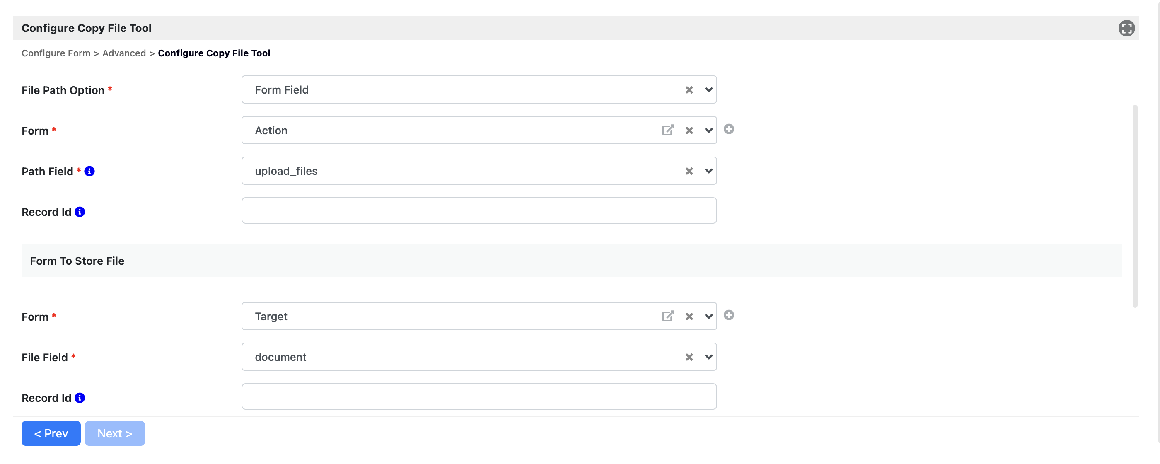The height and width of the screenshot is (464, 1160).
Task: Clear the Action form selection
Action: [x=689, y=130]
